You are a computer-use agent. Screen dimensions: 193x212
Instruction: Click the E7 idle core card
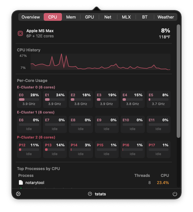tap(55, 125)
